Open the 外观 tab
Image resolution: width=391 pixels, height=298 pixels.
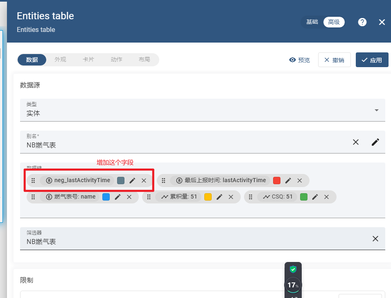coord(60,60)
